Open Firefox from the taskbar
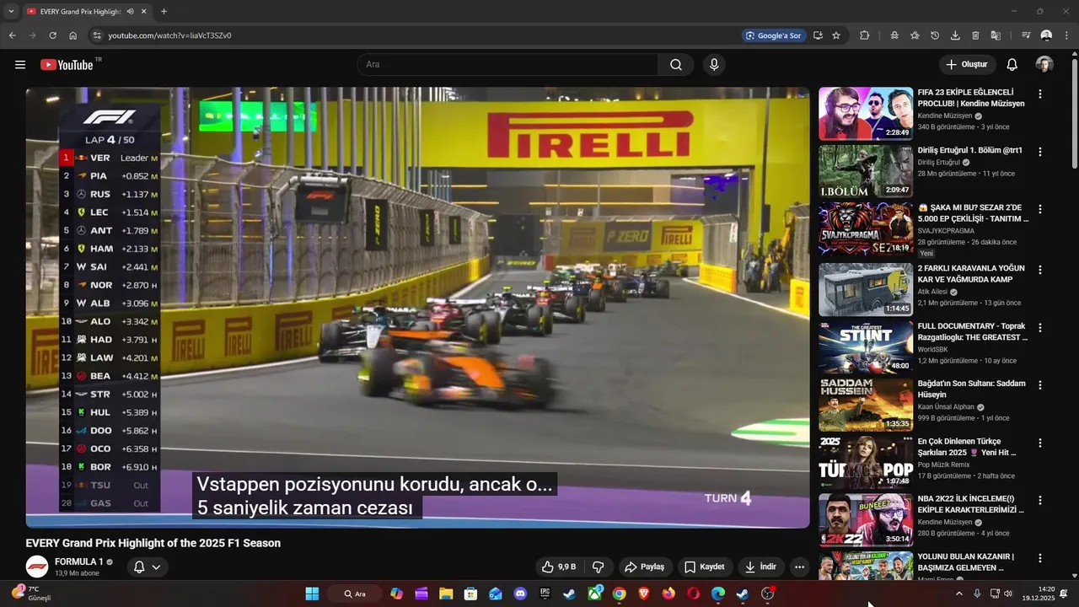Viewport: 1079px width, 607px height. pyautogui.click(x=668, y=594)
